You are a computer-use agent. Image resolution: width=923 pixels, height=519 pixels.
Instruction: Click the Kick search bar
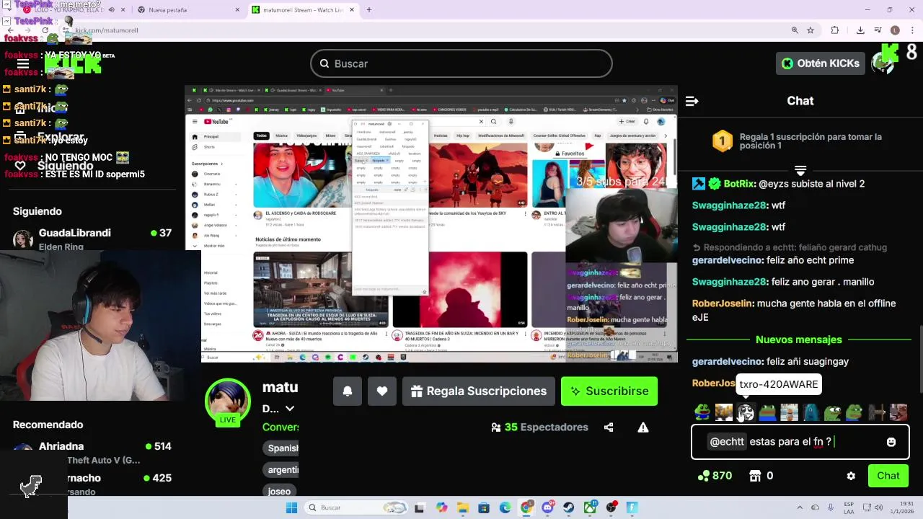click(461, 63)
